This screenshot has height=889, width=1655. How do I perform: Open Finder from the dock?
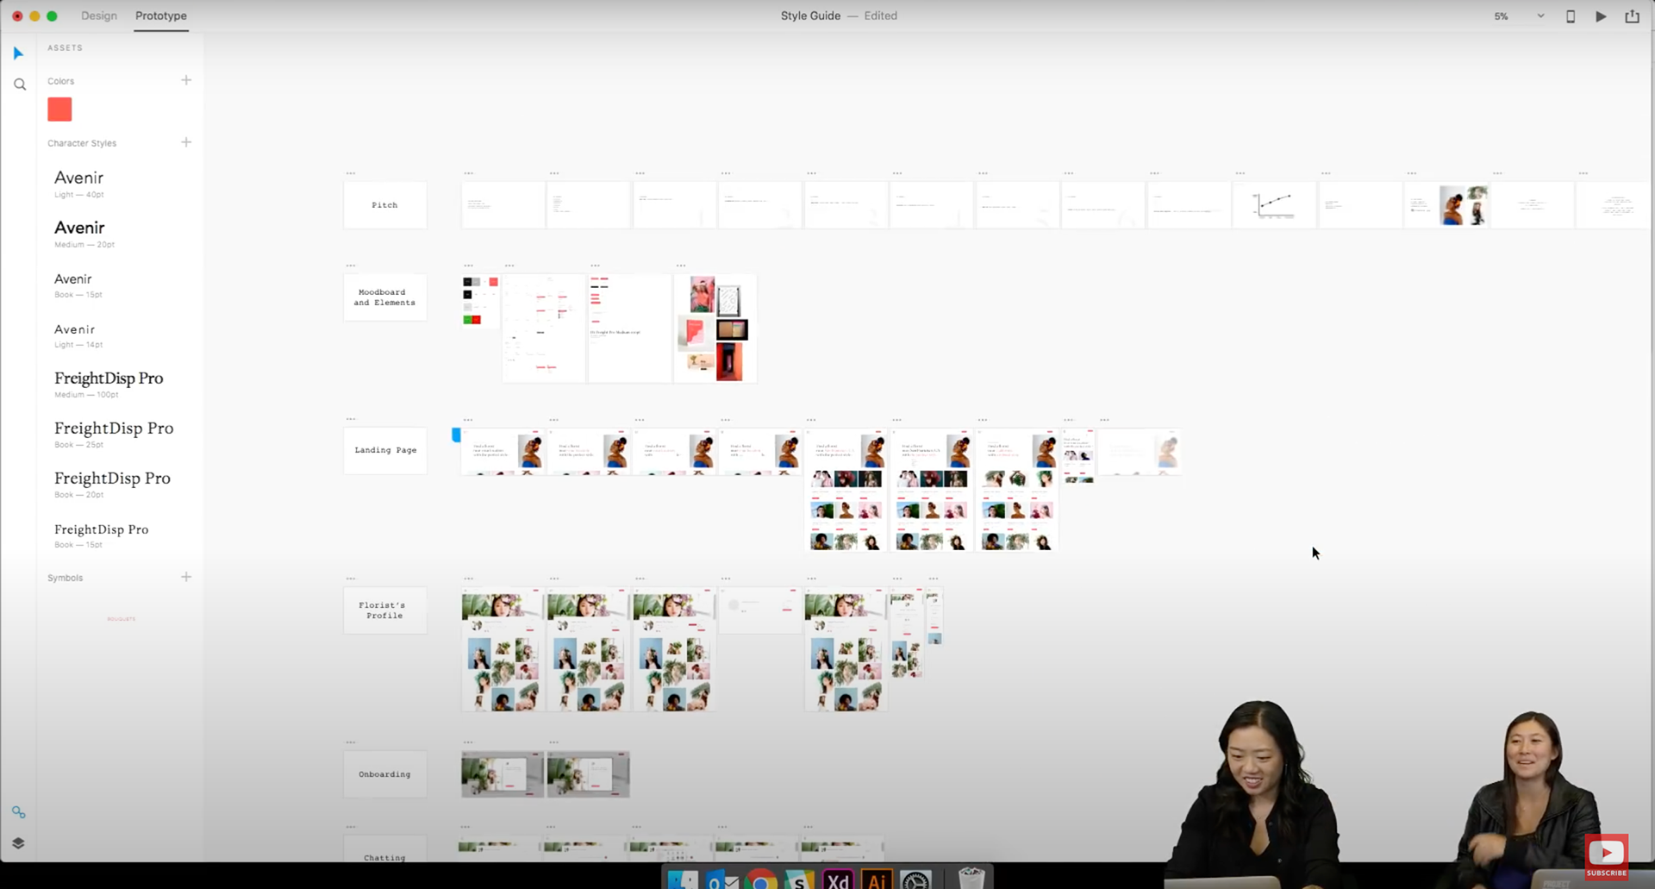click(683, 880)
